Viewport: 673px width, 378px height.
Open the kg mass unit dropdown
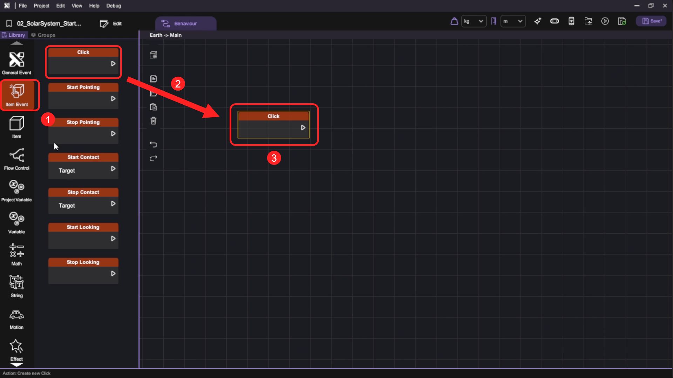pos(474,21)
